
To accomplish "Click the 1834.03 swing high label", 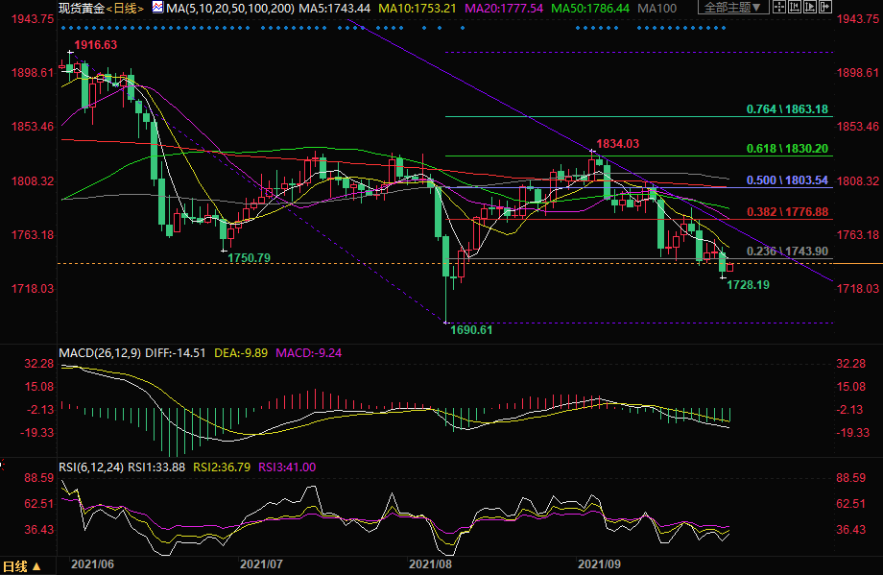I will pyautogui.click(x=617, y=144).
